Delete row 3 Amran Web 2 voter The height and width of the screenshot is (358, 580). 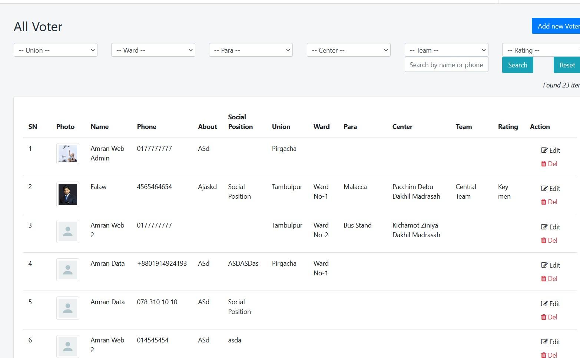[549, 240]
